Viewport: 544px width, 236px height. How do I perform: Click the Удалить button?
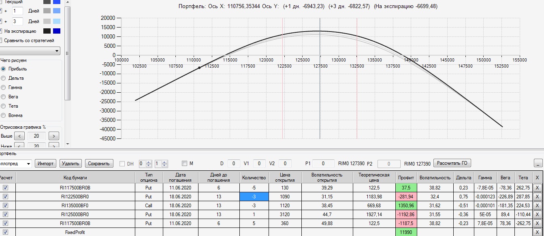(71, 164)
